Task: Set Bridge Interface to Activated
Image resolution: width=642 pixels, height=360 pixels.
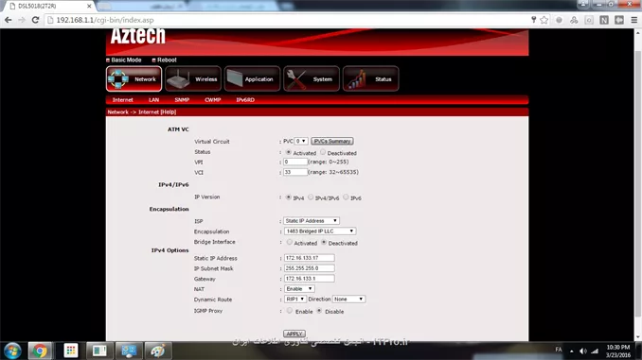Action: 290,242
